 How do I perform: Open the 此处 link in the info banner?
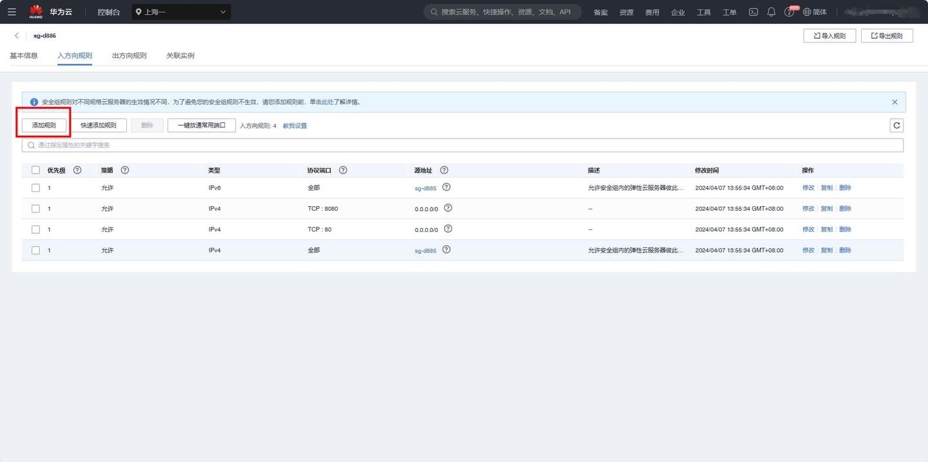(327, 102)
